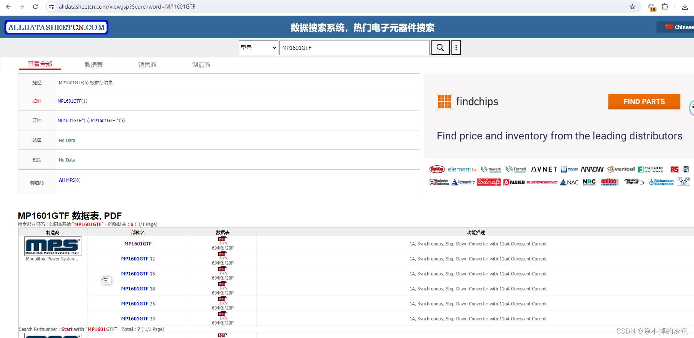Click the MPS manufacturer logo
Viewport: 694px width, 338px height.
(x=53, y=246)
